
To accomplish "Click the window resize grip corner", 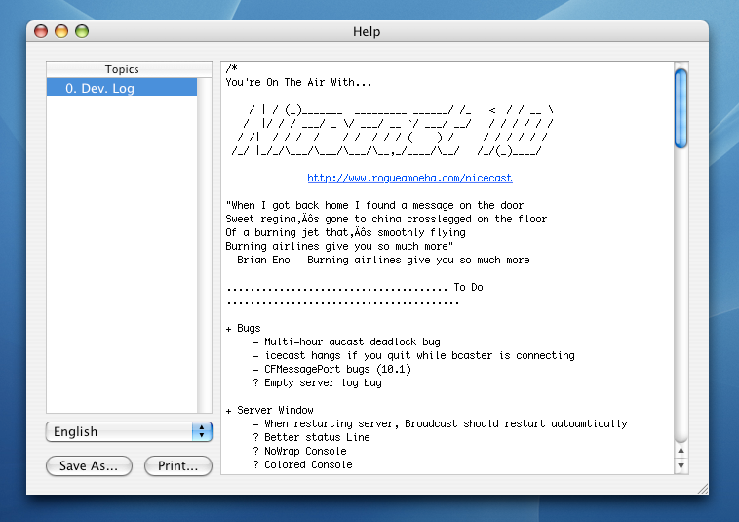I will [702, 489].
